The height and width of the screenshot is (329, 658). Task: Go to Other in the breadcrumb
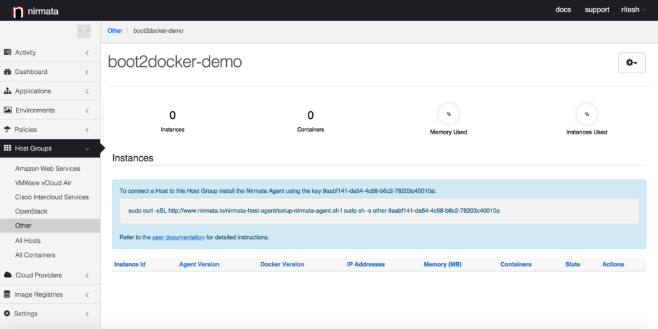[115, 31]
